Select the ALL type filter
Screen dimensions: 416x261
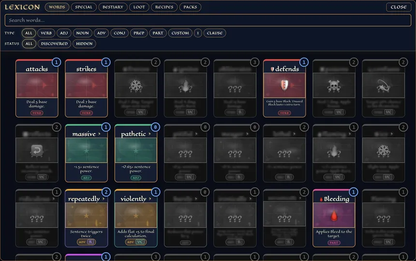(29, 33)
